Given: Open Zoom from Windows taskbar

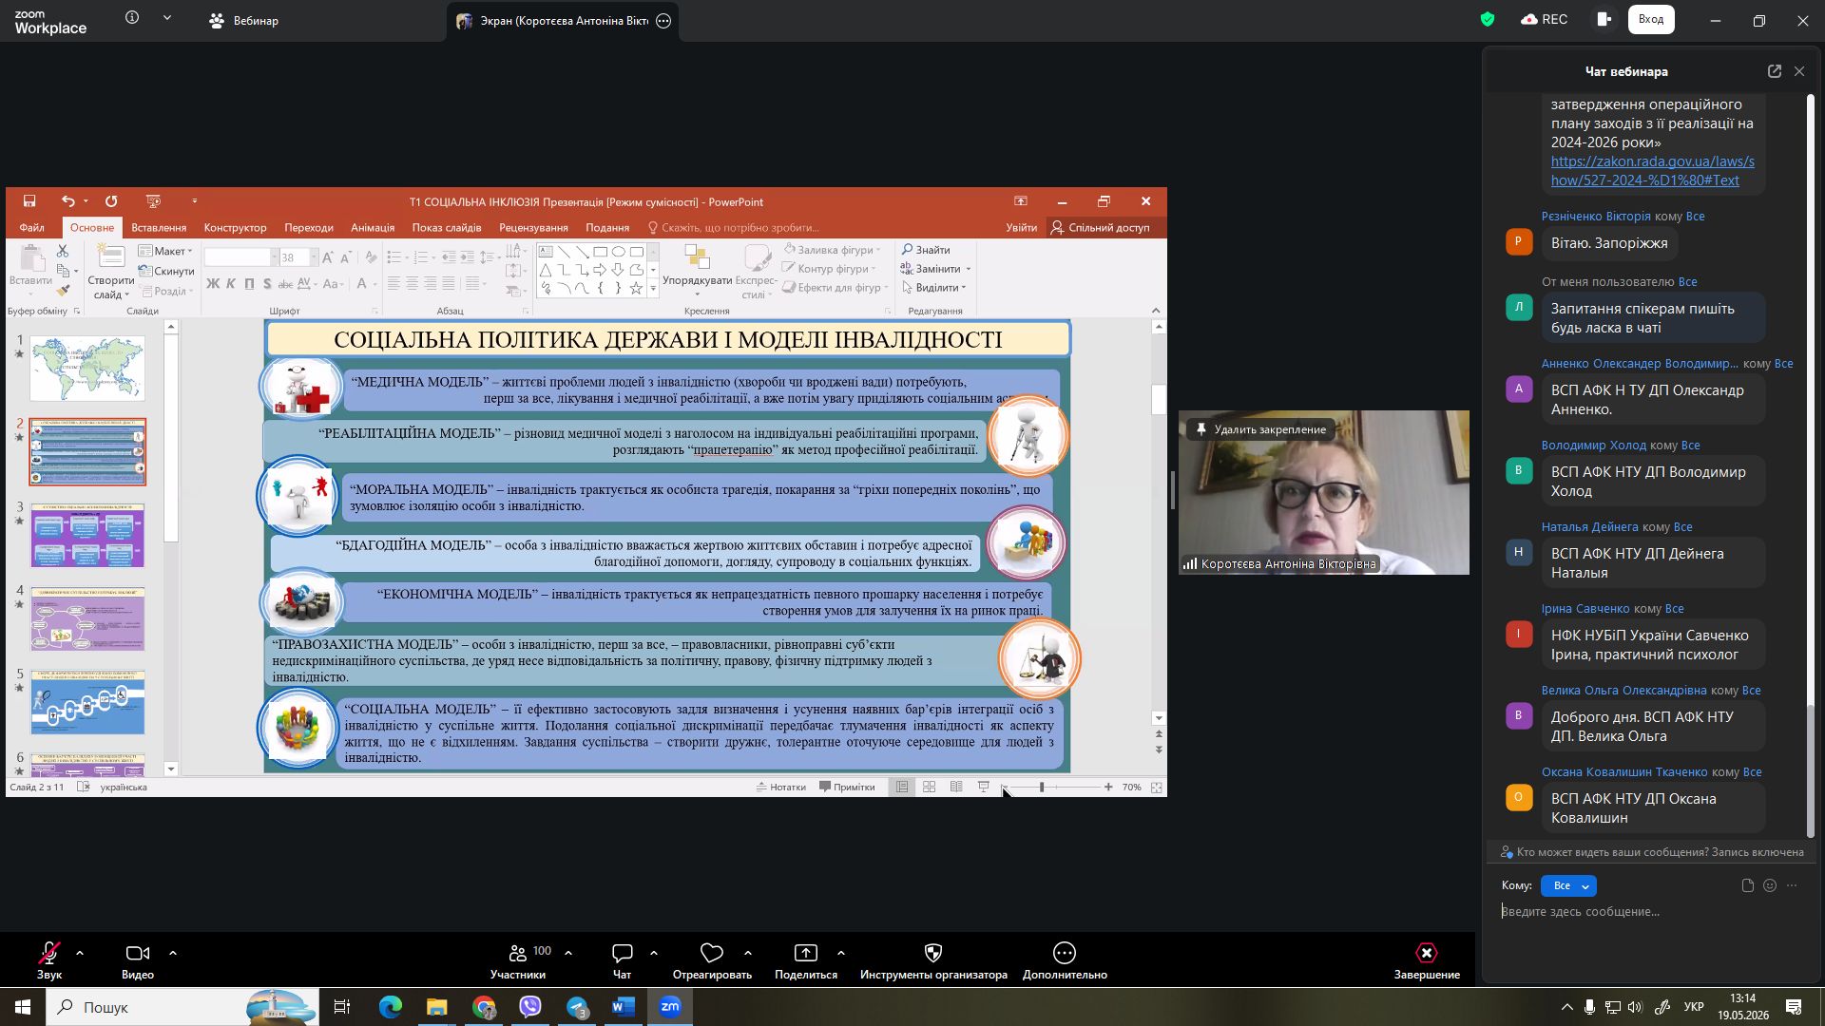Looking at the screenshot, I should pyautogui.click(x=670, y=1007).
